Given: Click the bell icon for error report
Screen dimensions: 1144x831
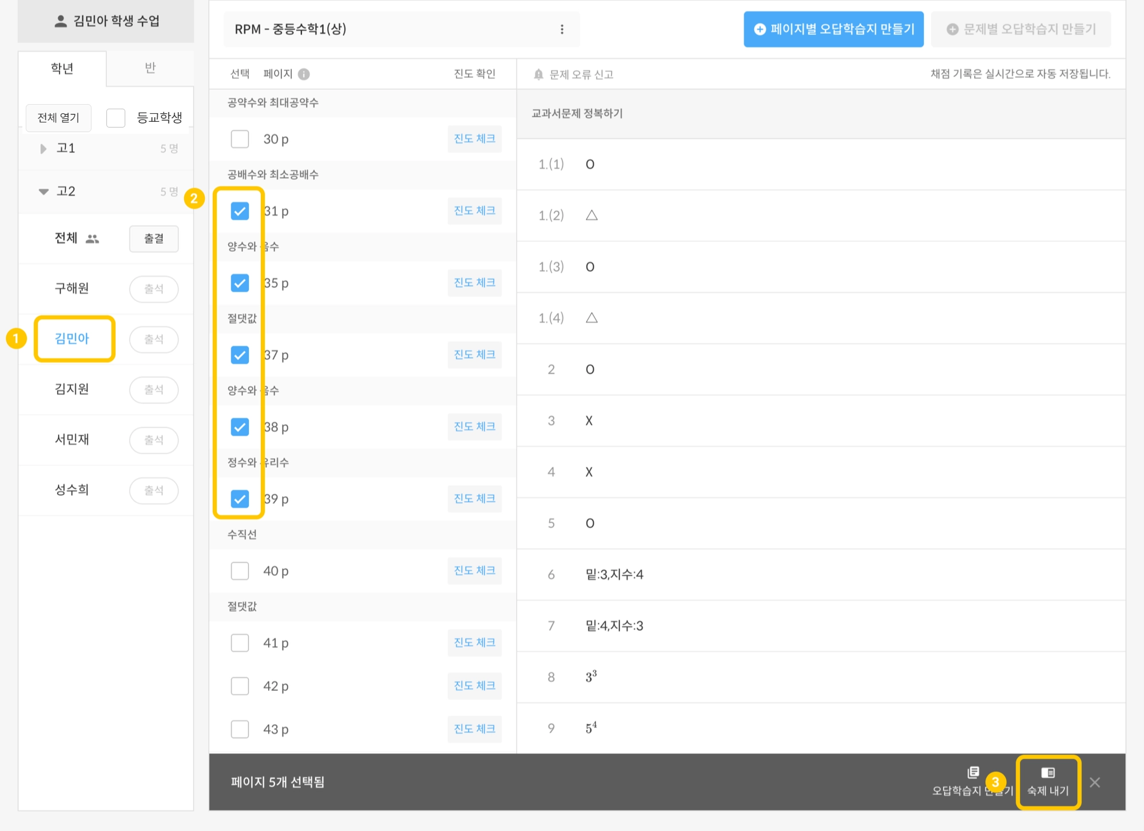Looking at the screenshot, I should pyautogui.click(x=538, y=74).
